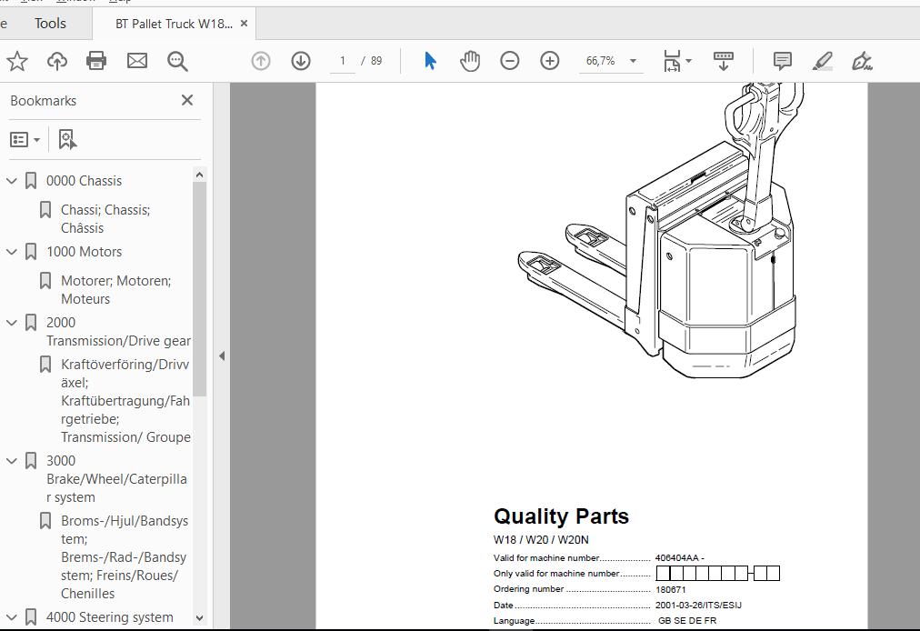Collapse the bookmarks pane with left arrow

coord(222,356)
